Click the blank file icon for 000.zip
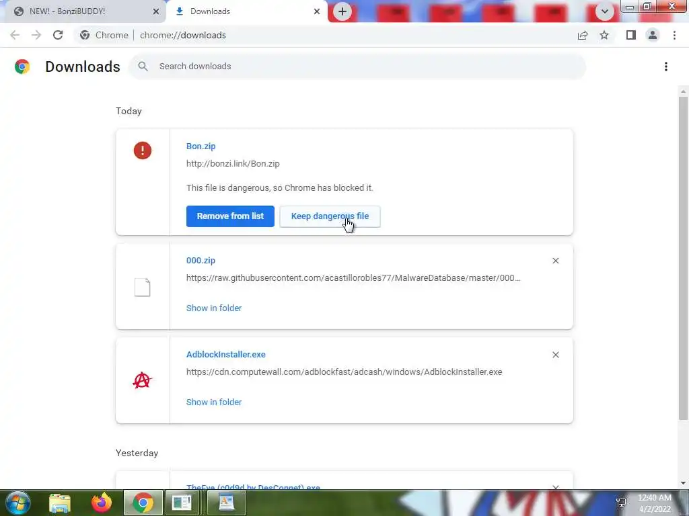 [x=143, y=288]
